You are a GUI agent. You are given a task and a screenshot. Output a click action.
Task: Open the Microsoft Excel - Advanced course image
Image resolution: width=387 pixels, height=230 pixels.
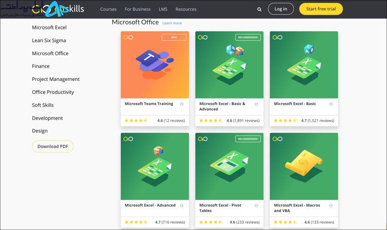(155, 167)
